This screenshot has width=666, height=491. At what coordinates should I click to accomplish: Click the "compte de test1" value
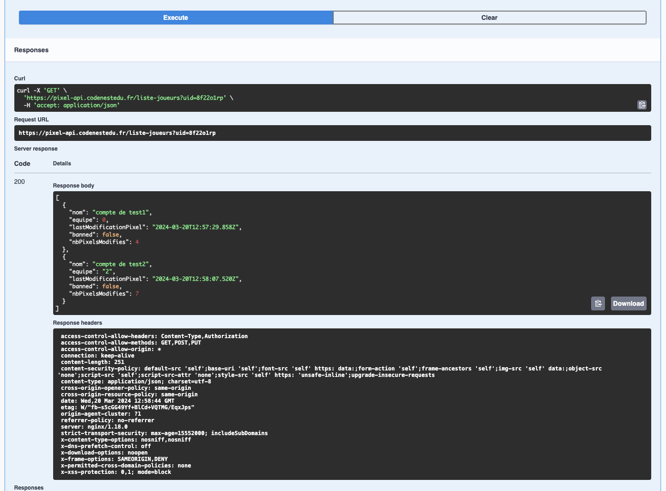(x=121, y=212)
